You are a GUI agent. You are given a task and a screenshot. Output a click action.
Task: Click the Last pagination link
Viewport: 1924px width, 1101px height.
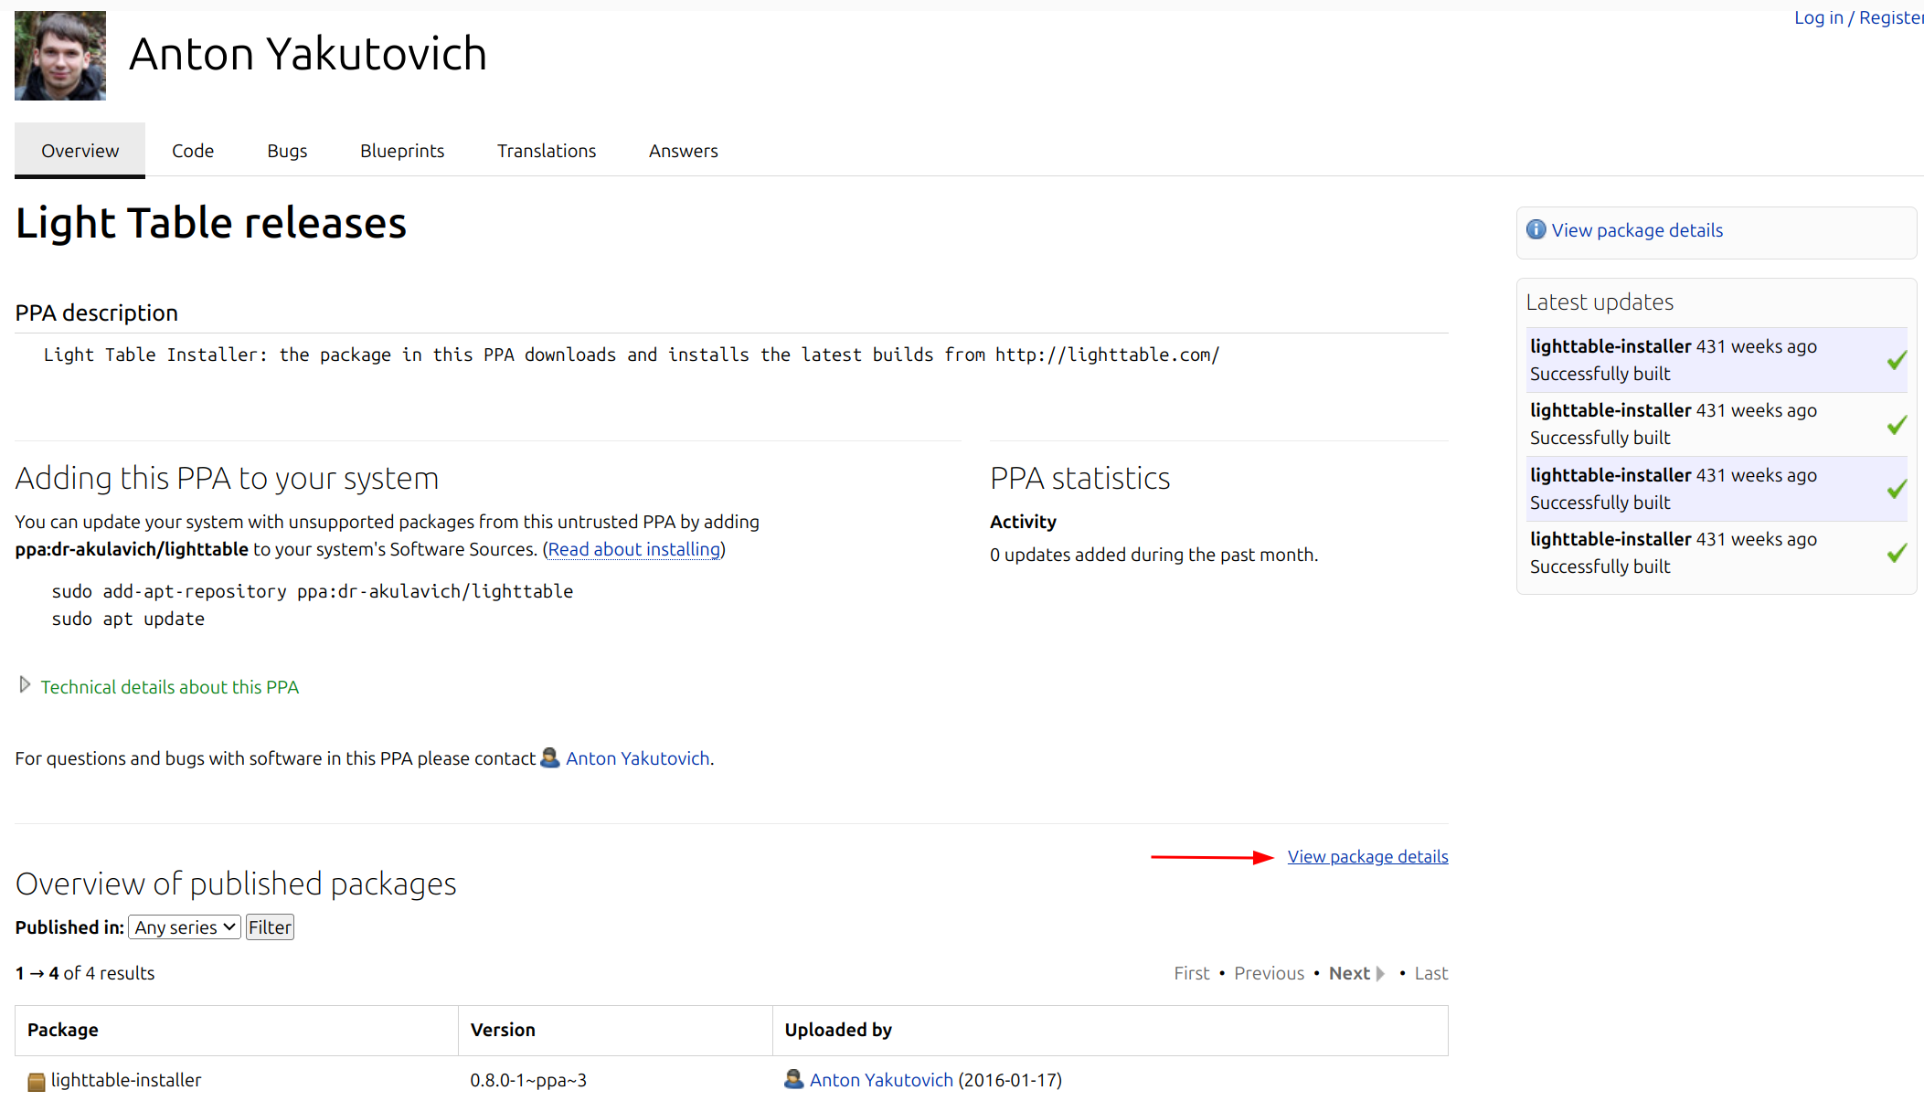point(1431,973)
